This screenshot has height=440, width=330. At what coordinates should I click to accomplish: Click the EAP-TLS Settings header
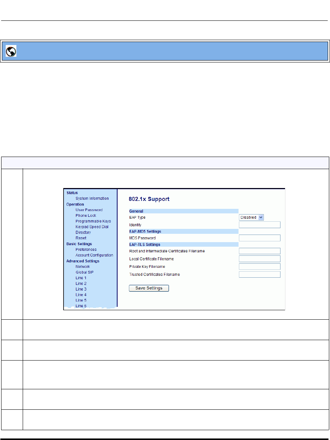pos(184,244)
